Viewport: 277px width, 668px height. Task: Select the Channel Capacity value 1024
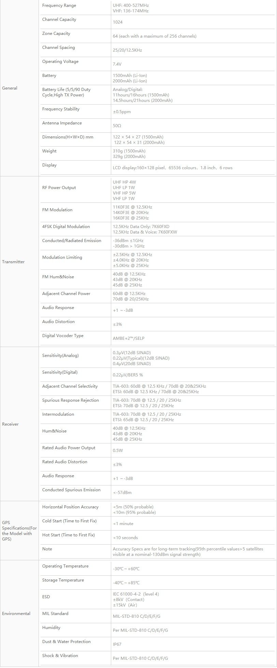pyautogui.click(x=118, y=22)
